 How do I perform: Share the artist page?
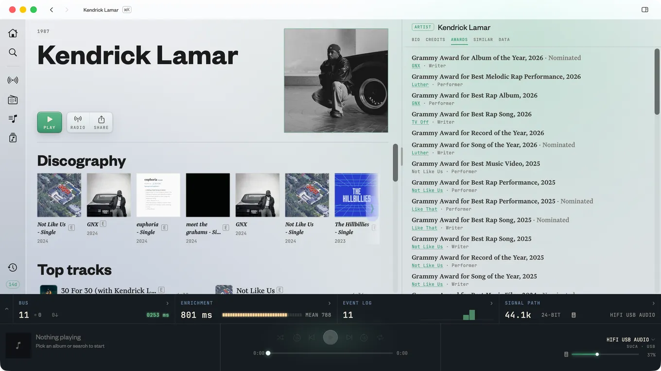[101, 122]
